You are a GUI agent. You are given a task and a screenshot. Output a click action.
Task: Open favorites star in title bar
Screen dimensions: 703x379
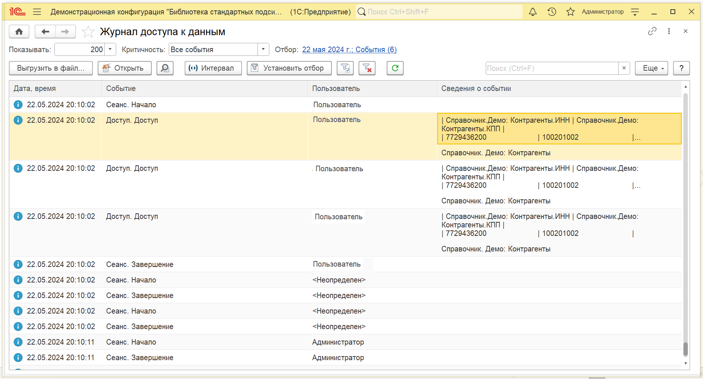pyautogui.click(x=571, y=12)
